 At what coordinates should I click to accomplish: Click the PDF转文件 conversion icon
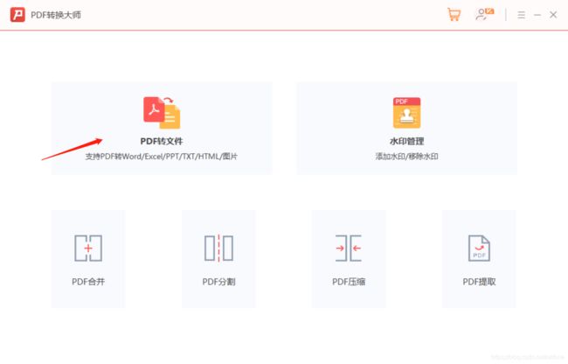162,112
